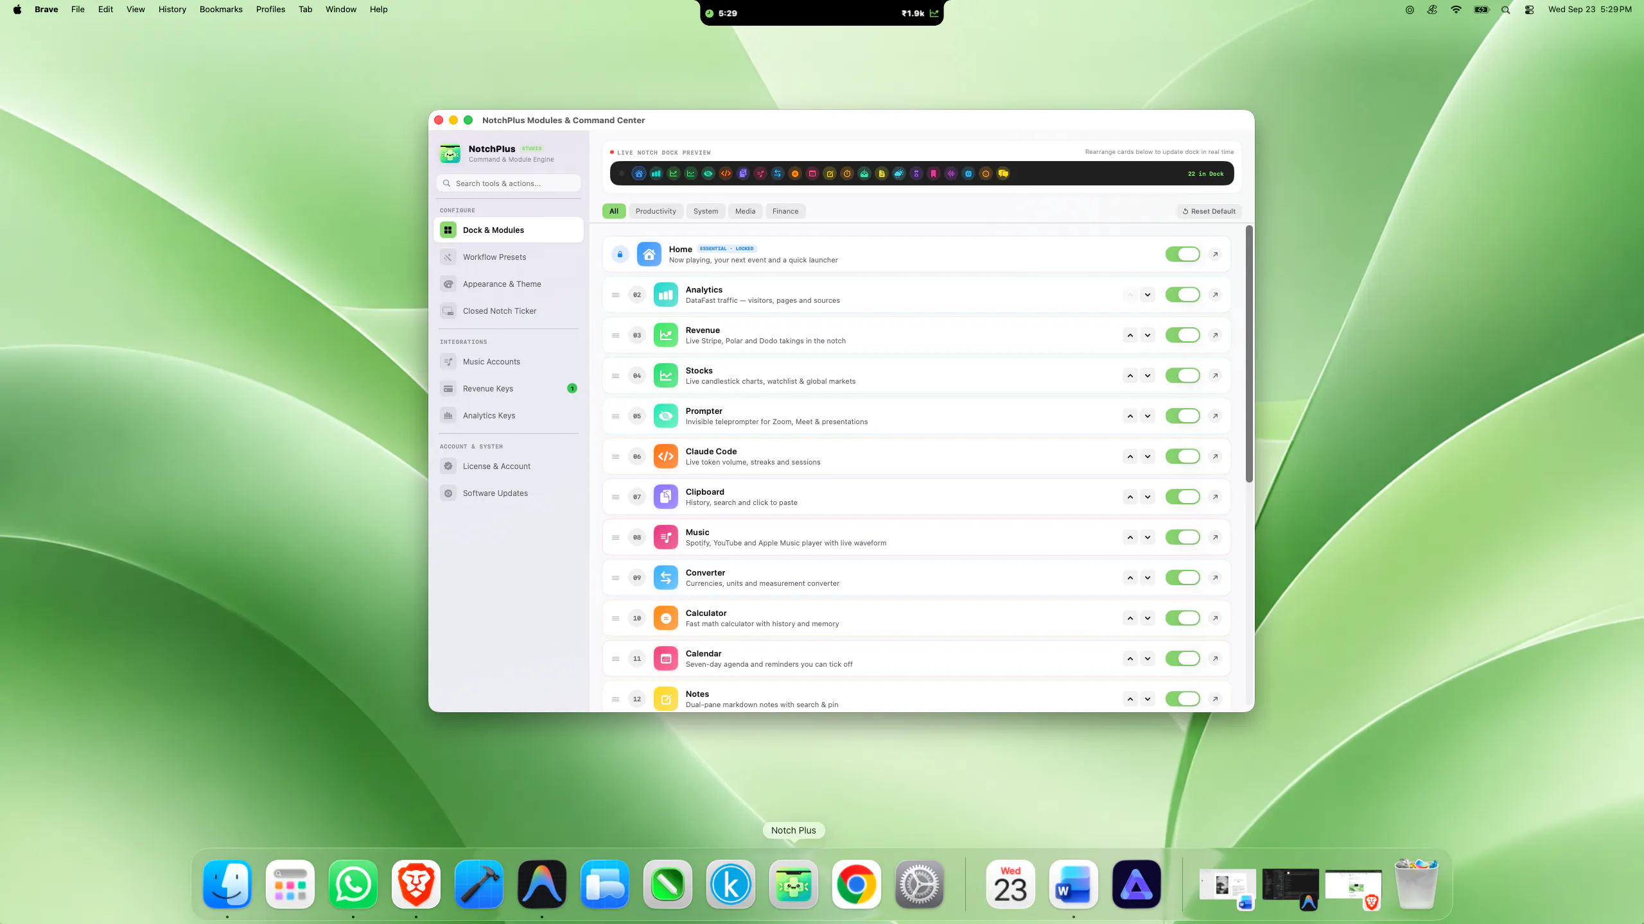Screen dimensions: 1644x924
Task: Move Analytics down with chevron arrow
Action: coord(1148,295)
